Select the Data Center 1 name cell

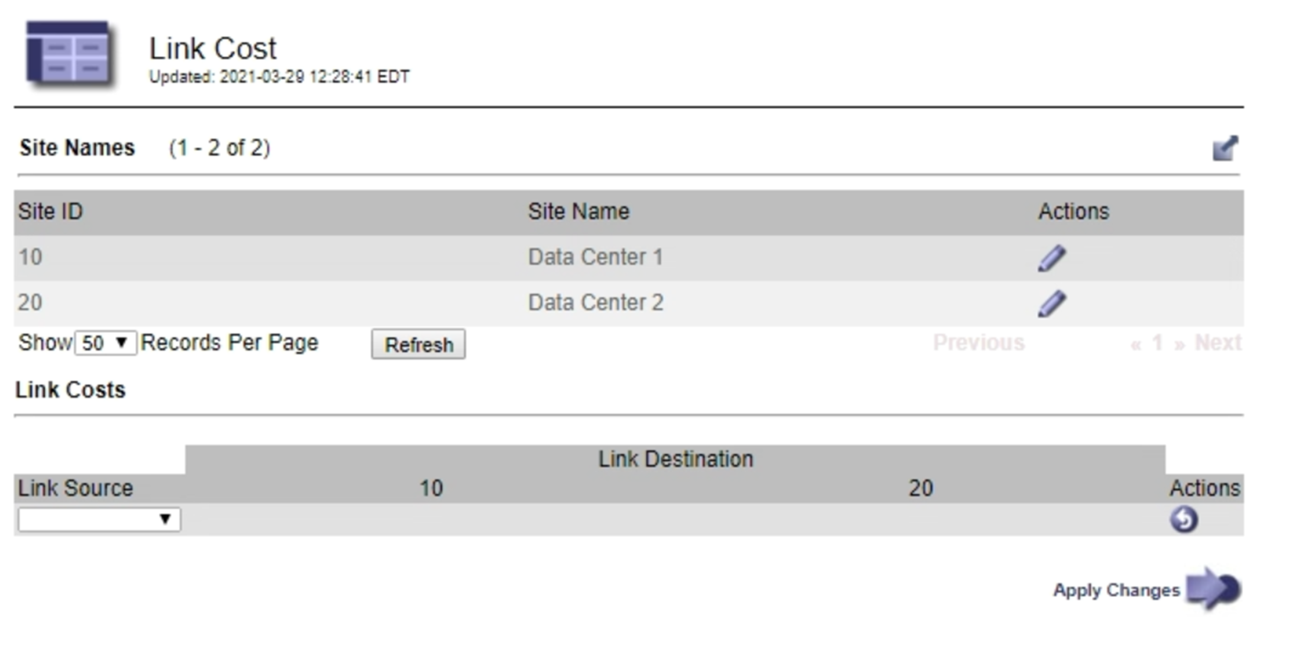click(596, 258)
